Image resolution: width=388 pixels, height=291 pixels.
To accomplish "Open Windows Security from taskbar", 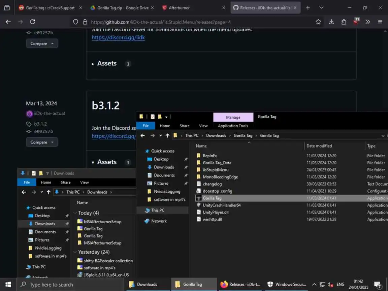I will 287,285.
